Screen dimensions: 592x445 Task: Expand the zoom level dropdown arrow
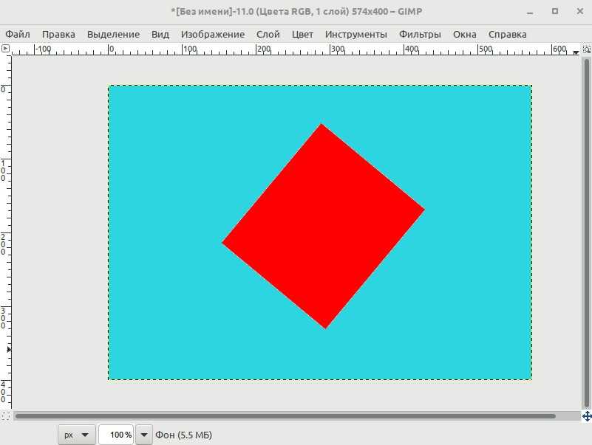(144, 435)
